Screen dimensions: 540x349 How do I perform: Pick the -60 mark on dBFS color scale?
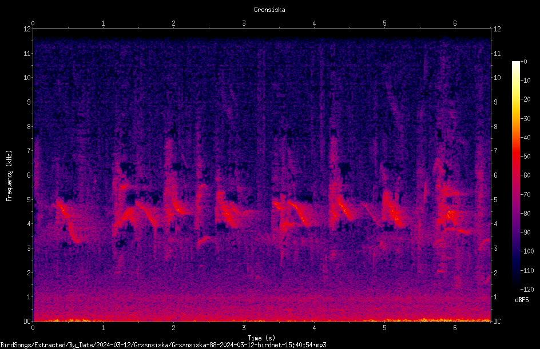(526, 175)
